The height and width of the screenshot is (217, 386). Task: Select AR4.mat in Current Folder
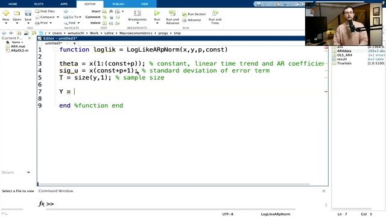(x=18, y=46)
